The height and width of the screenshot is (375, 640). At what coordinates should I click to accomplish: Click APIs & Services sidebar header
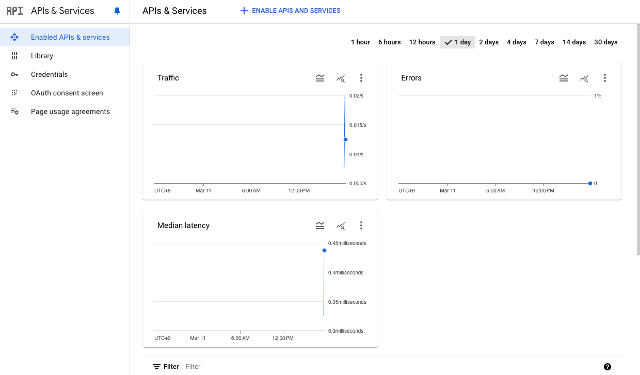(62, 11)
